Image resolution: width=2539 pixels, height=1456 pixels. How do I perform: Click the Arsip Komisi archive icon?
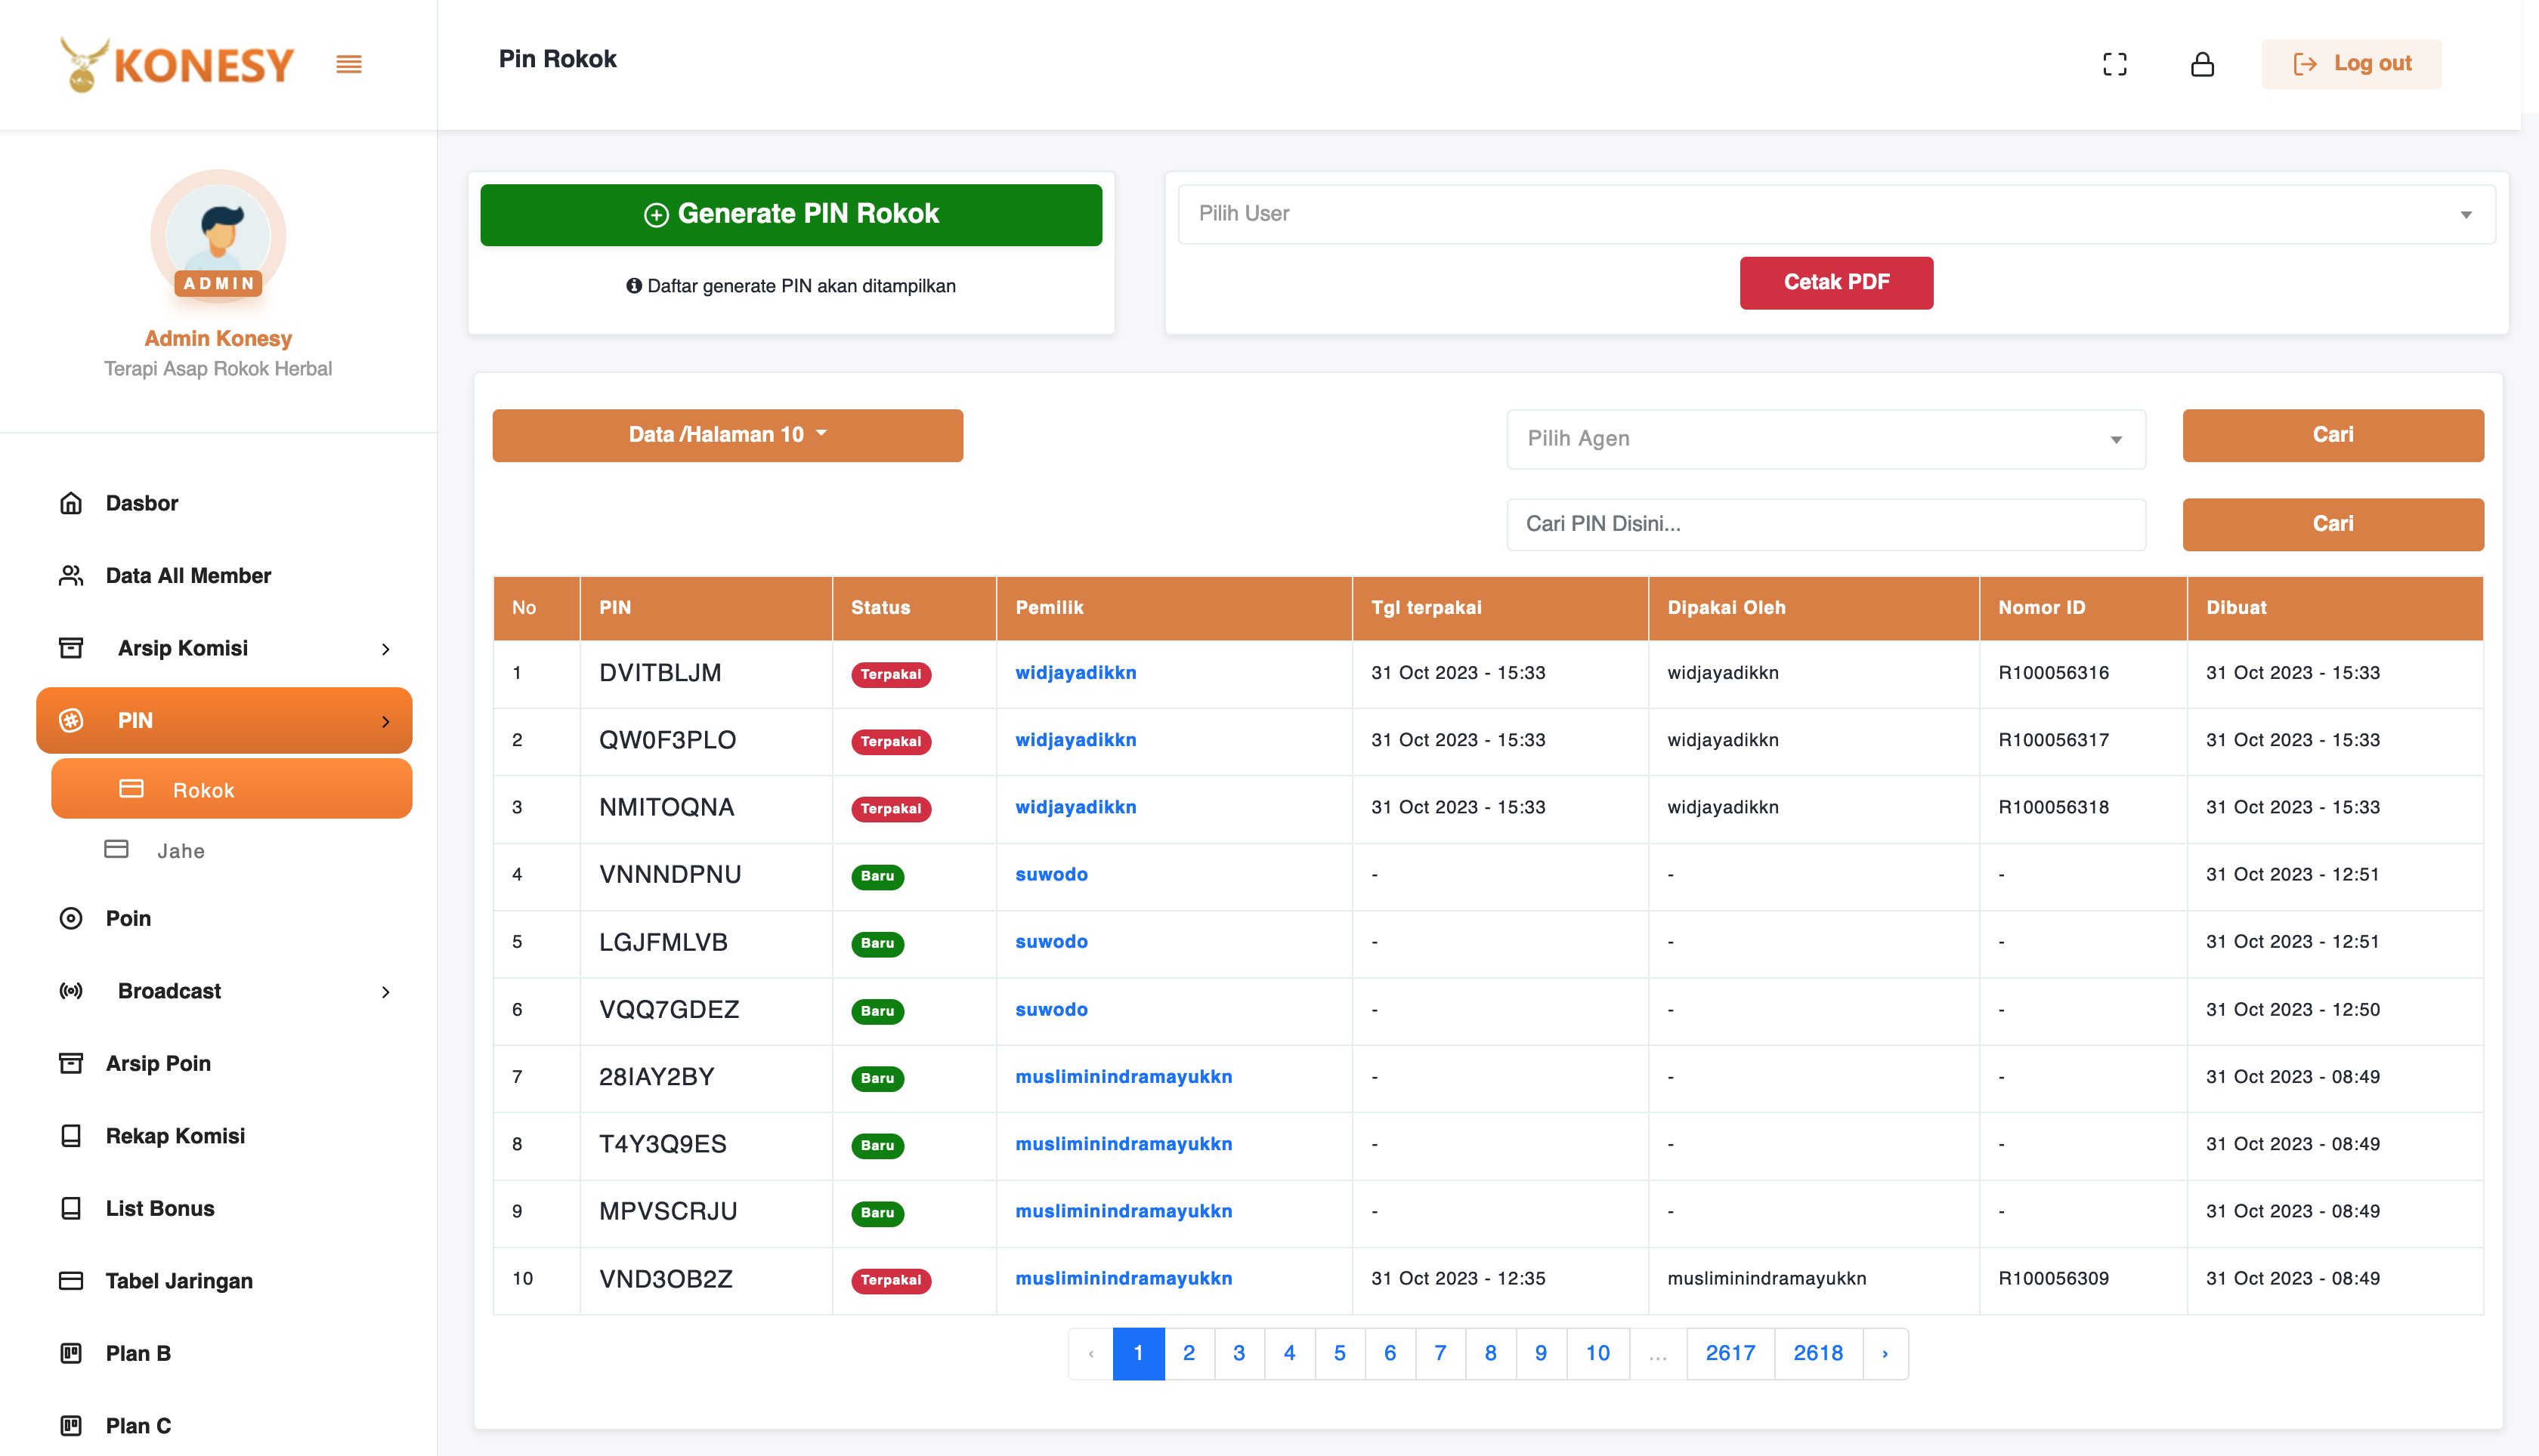click(x=71, y=648)
